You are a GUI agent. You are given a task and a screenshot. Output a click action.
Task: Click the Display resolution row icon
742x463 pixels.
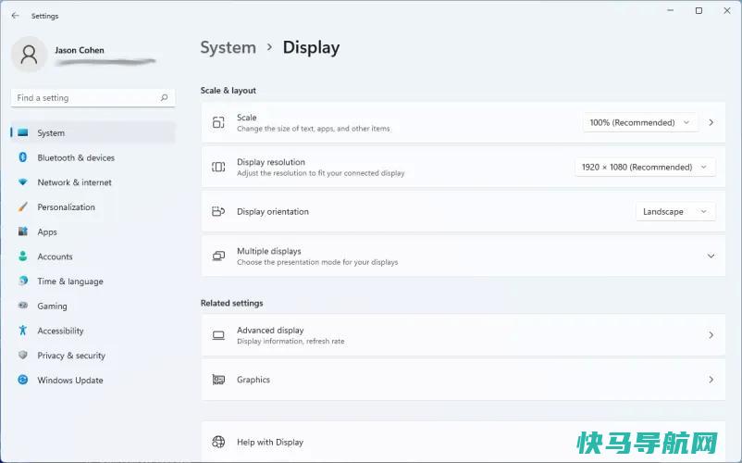(x=218, y=167)
